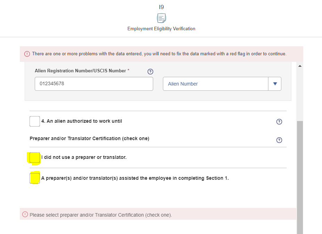Check 'An alien authorized to work until' box
The width and height of the screenshot is (322, 234).
(35, 121)
